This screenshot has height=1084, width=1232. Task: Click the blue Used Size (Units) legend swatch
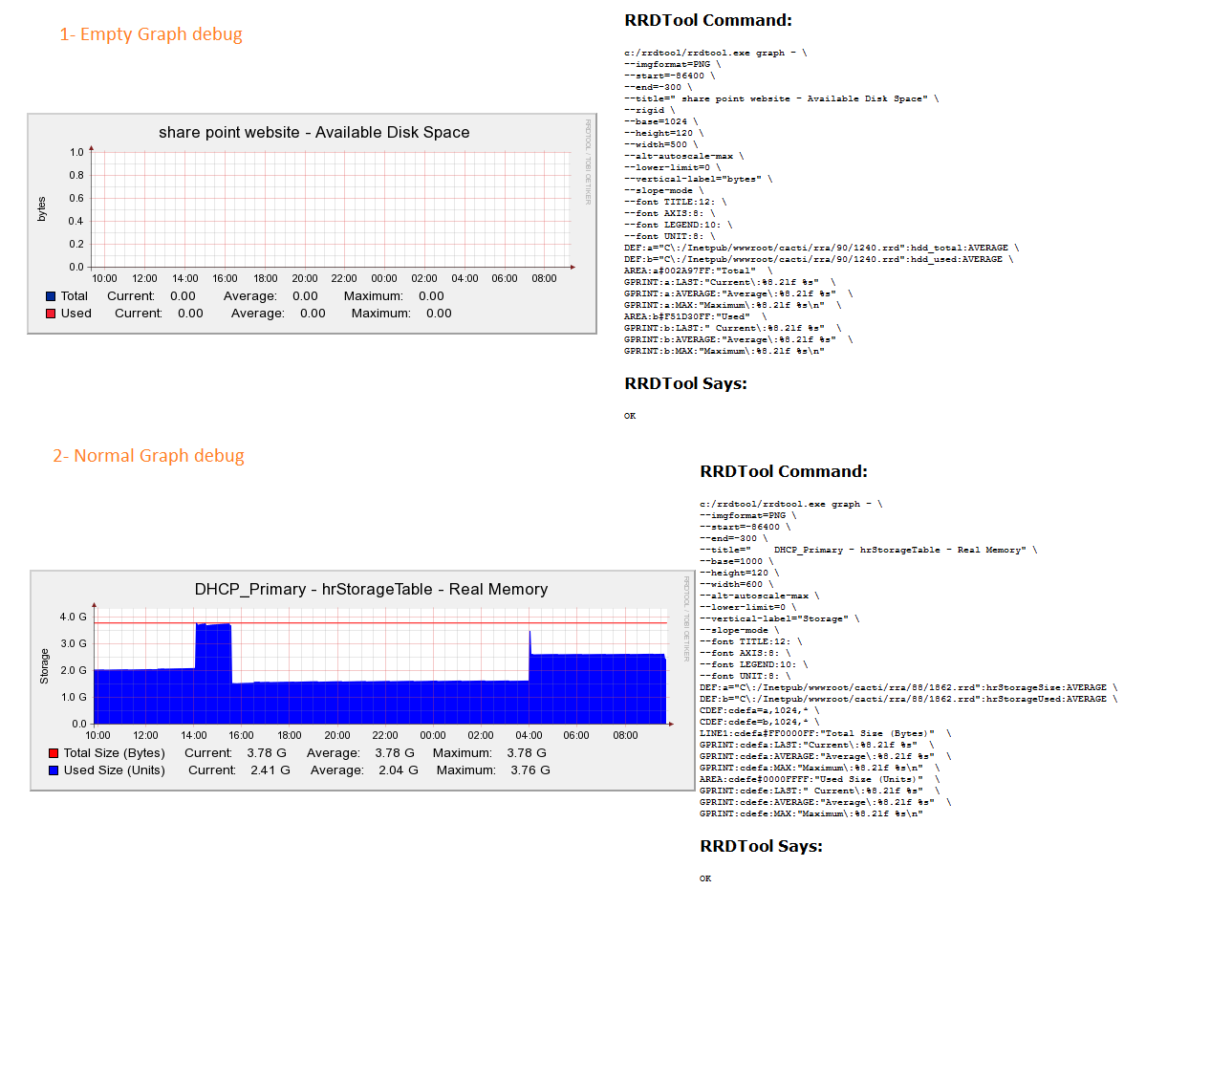[x=54, y=770]
